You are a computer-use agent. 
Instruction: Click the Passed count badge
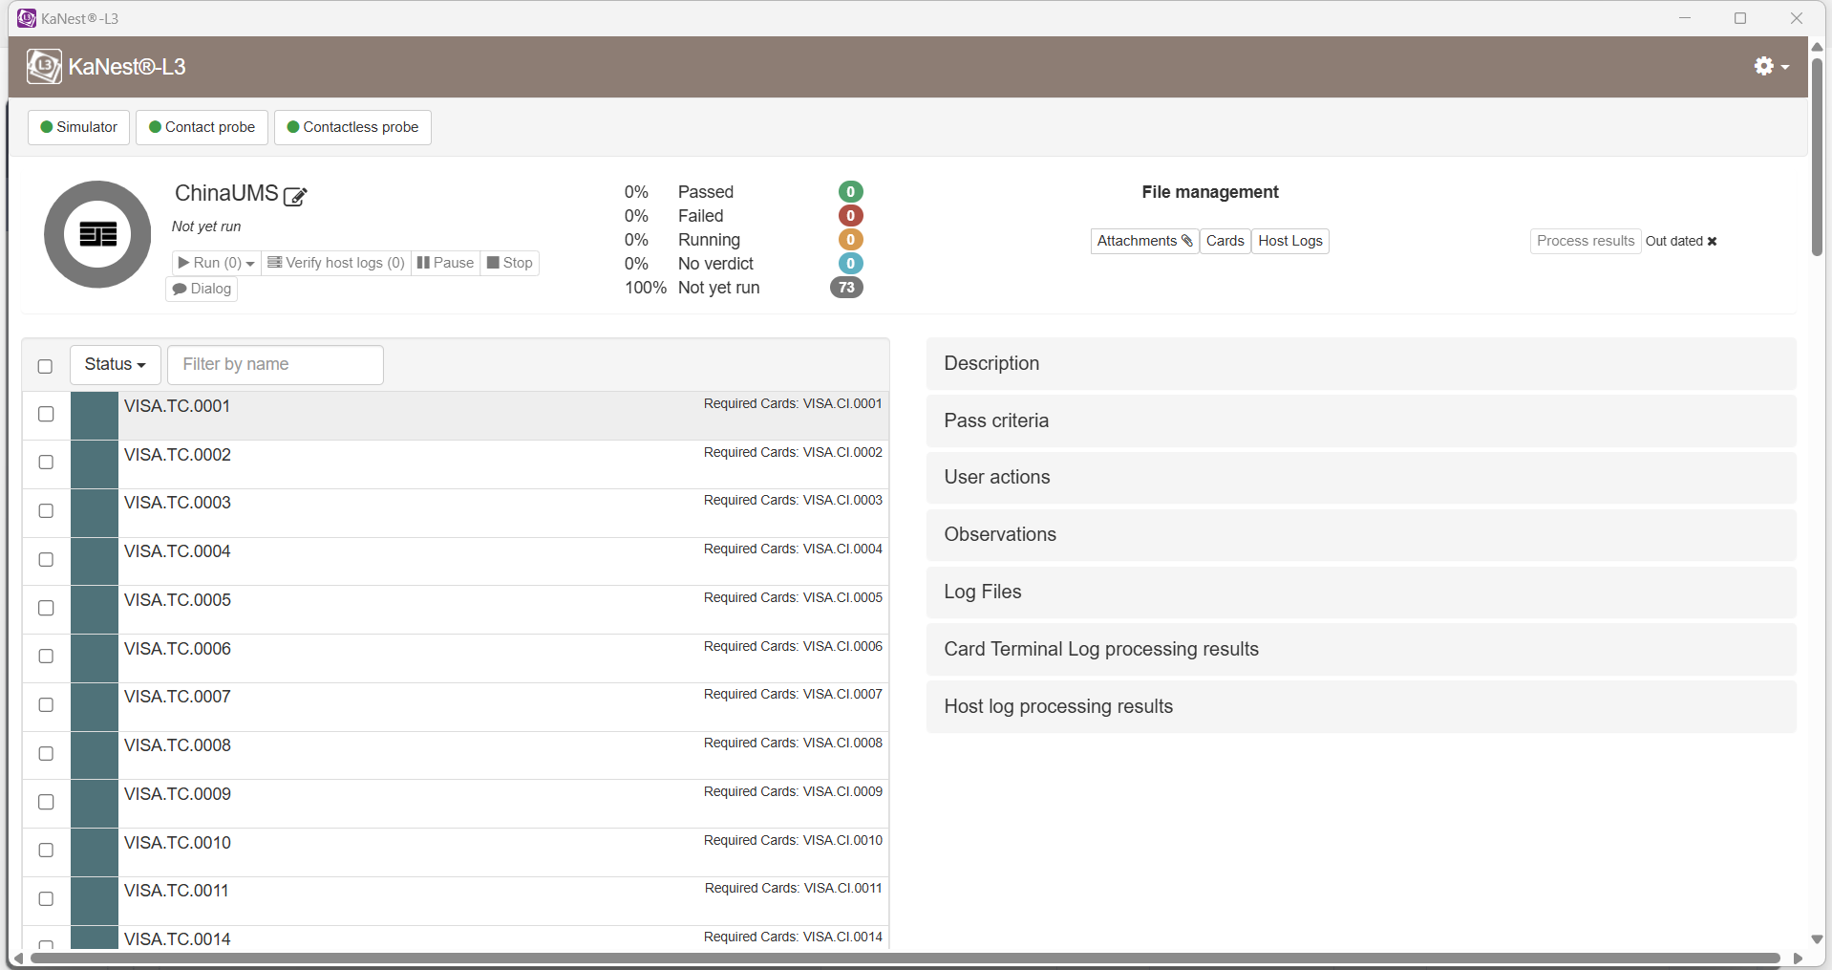pyautogui.click(x=850, y=192)
